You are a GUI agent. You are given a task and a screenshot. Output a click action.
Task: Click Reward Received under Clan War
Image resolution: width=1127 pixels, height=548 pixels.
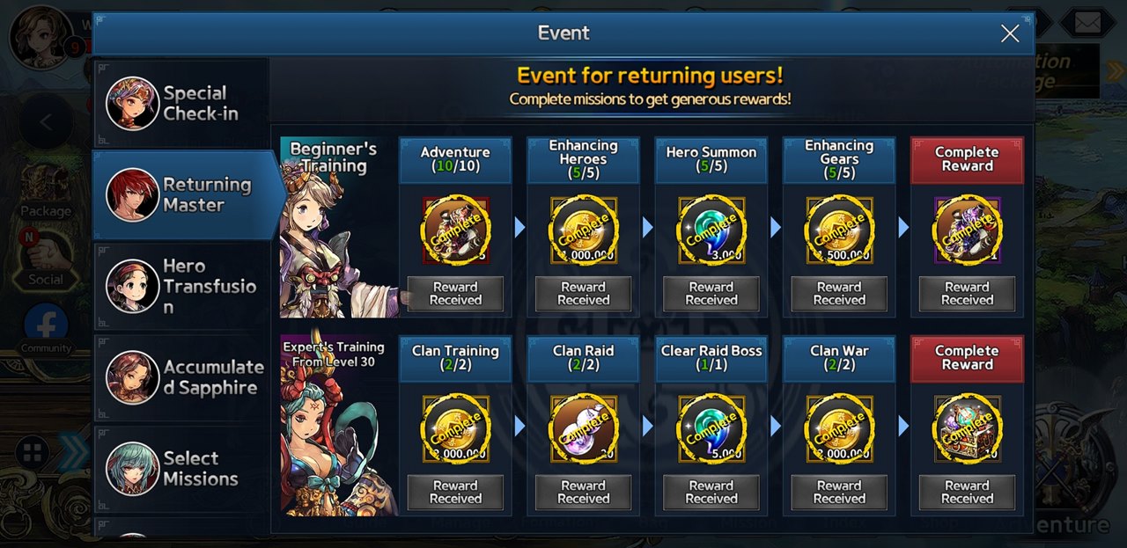(x=839, y=493)
